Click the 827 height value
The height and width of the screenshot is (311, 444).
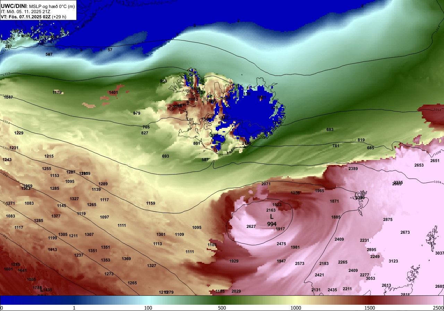point(145,133)
